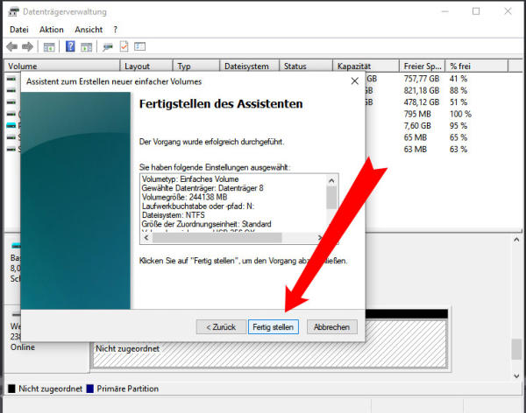Image resolution: width=526 pixels, height=413 pixels.
Task: Click the 'Volumetyp: Einfaches Volume' line
Action: point(190,178)
